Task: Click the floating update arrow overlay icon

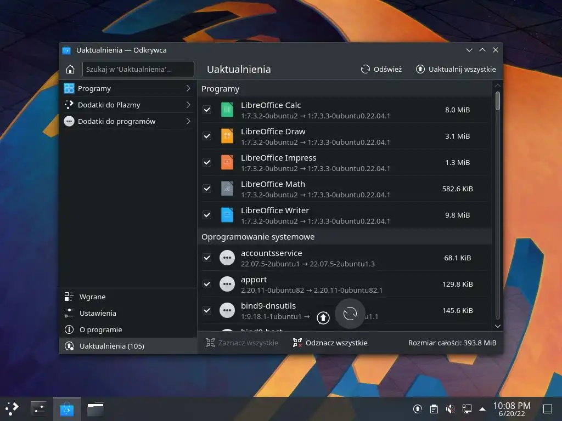Action: (323, 317)
